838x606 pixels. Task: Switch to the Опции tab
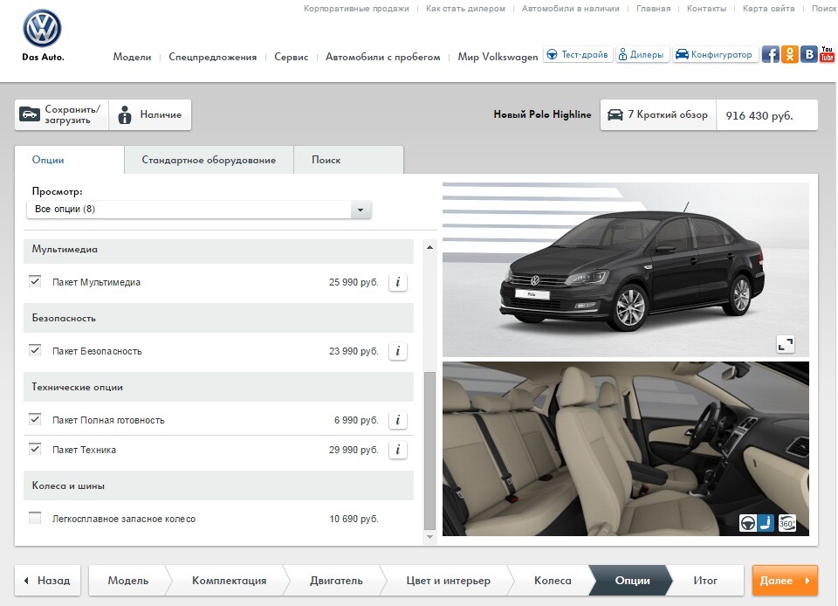click(x=70, y=160)
